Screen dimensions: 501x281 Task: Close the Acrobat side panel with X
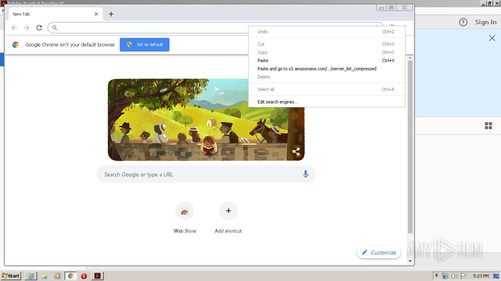click(x=492, y=38)
